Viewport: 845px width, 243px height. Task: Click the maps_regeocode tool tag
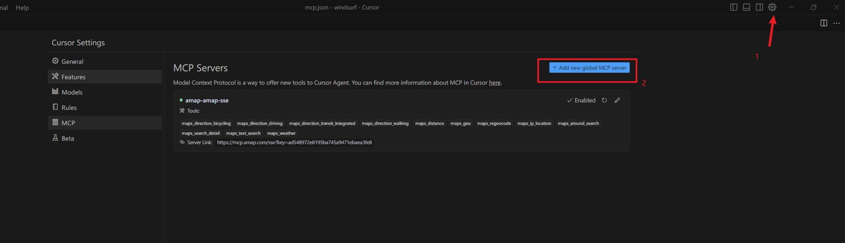tap(494, 123)
